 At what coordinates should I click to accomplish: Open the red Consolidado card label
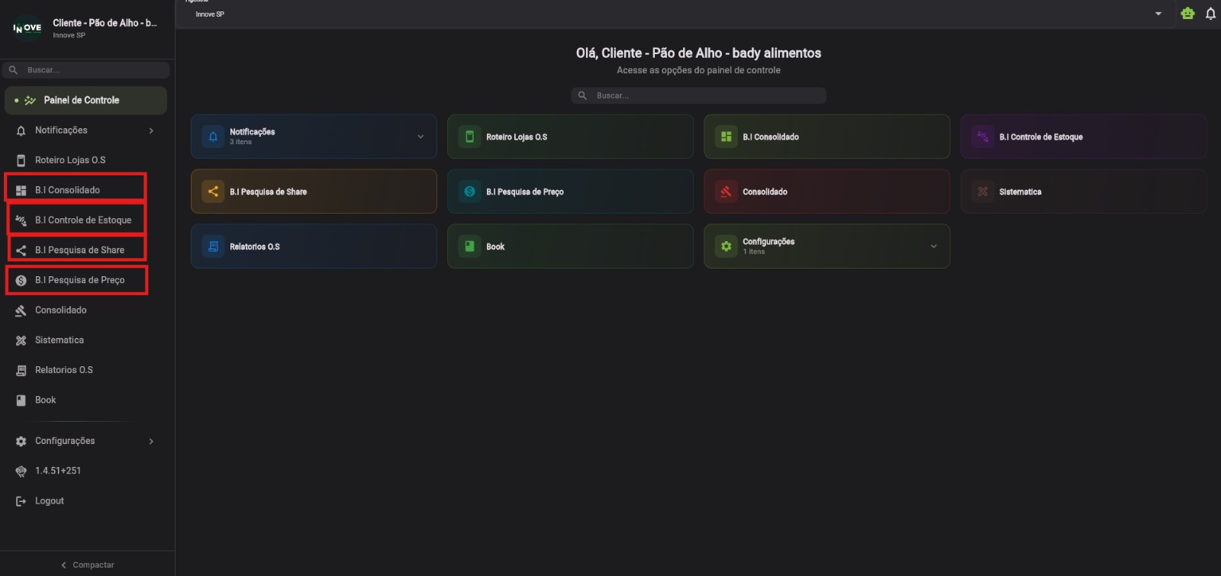pos(765,192)
